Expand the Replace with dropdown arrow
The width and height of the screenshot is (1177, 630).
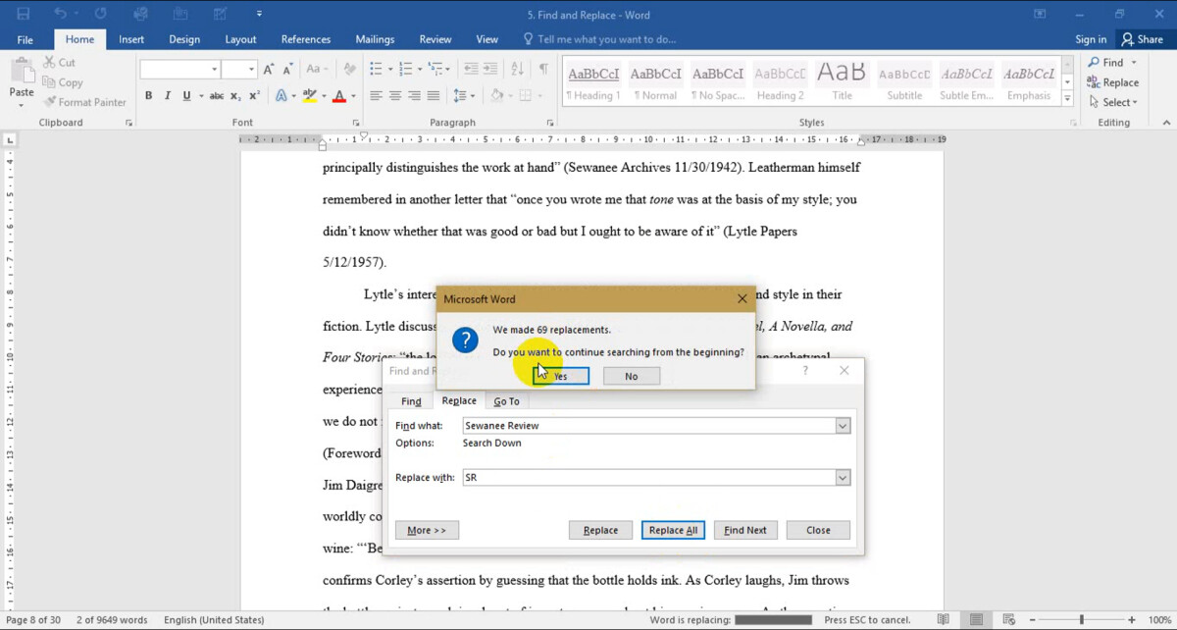tap(843, 477)
